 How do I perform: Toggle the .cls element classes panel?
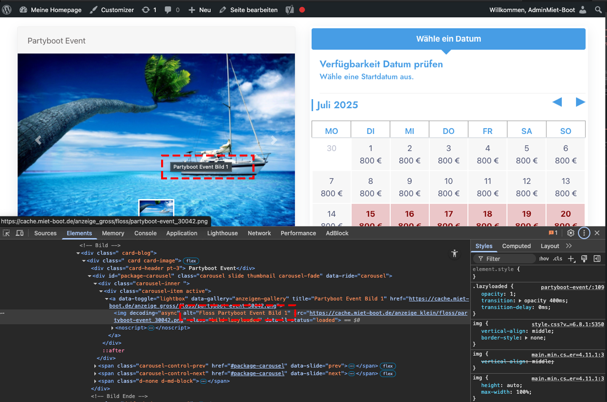(x=557, y=259)
